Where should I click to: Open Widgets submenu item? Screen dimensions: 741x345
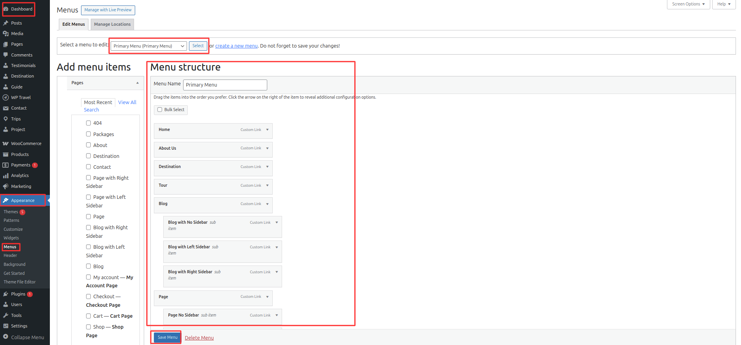(11, 238)
